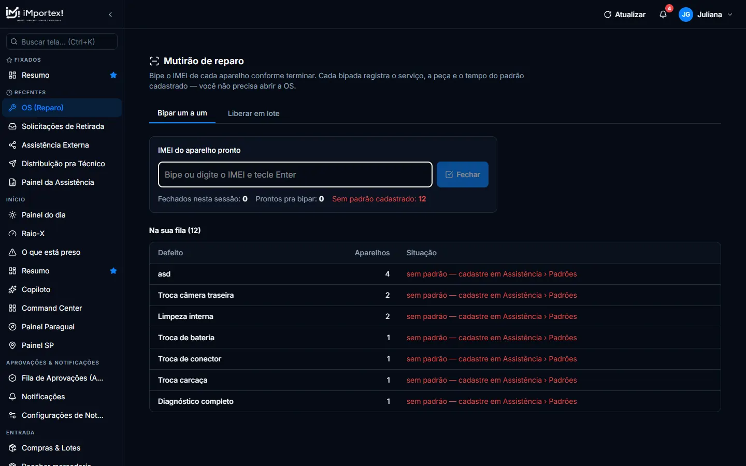Open Configurações de Not... in sidebar
This screenshot has width=746, height=466.
click(x=62, y=415)
